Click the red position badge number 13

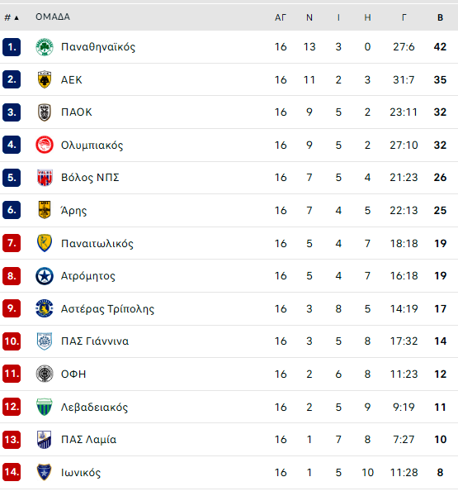pos(12,440)
